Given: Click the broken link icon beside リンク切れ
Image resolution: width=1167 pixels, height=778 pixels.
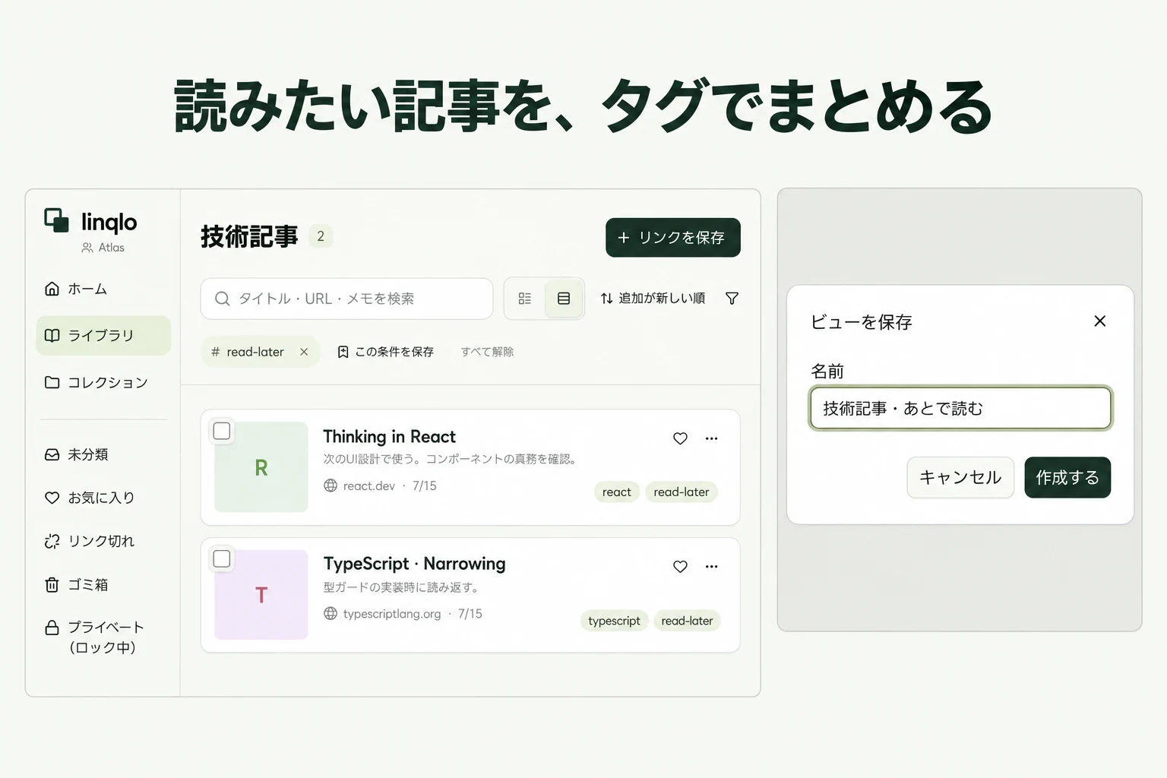Looking at the screenshot, I should click(x=52, y=541).
